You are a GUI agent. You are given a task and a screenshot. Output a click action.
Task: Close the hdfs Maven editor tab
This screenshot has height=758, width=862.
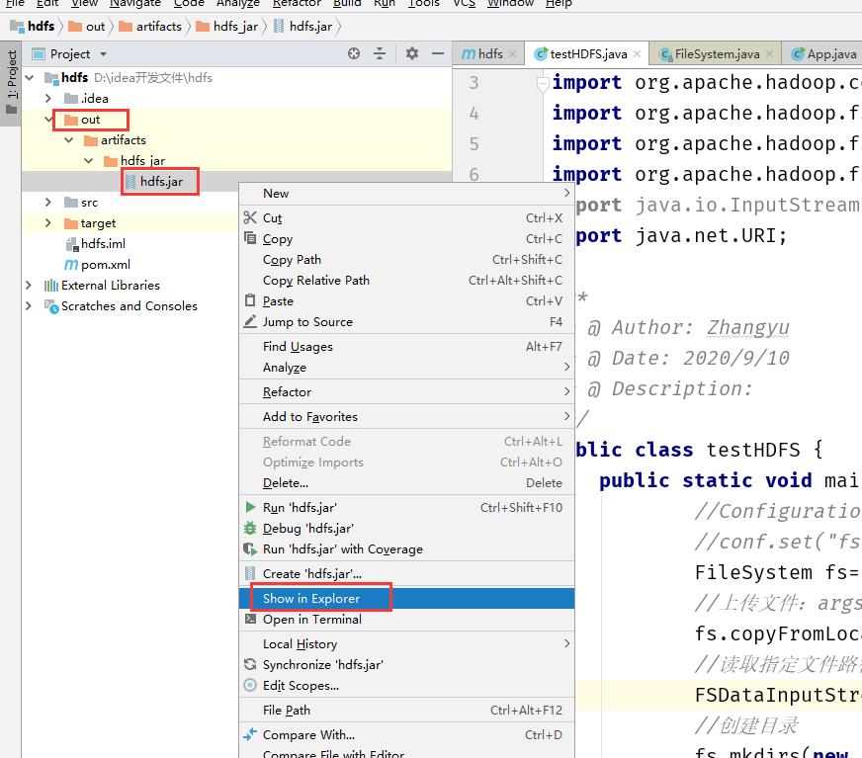coord(512,54)
